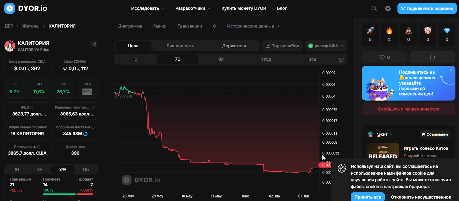Open the Исследовать dropdown menu
The height and width of the screenshot is (201, 459).
click(x=147, y=8)
